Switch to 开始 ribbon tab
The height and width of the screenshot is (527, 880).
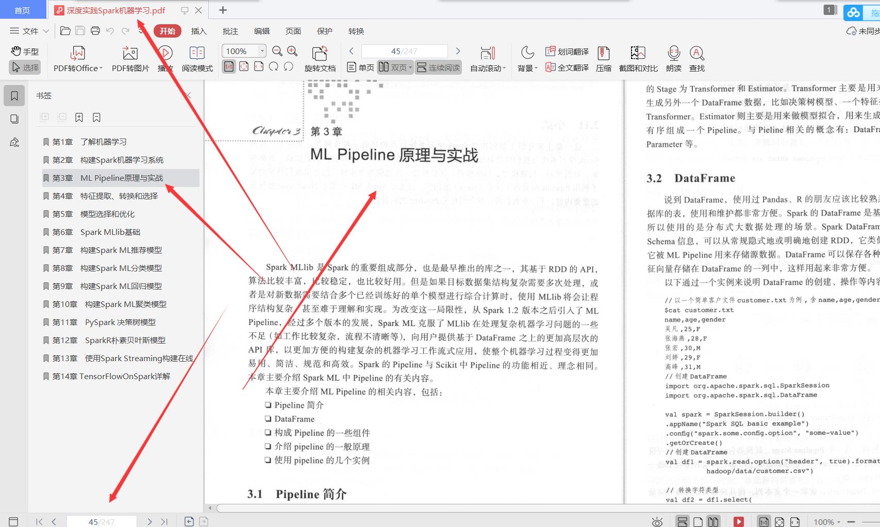click(167, 31)
